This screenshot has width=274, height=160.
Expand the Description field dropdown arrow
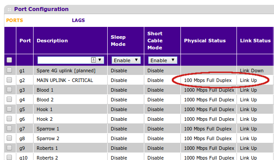100,60
